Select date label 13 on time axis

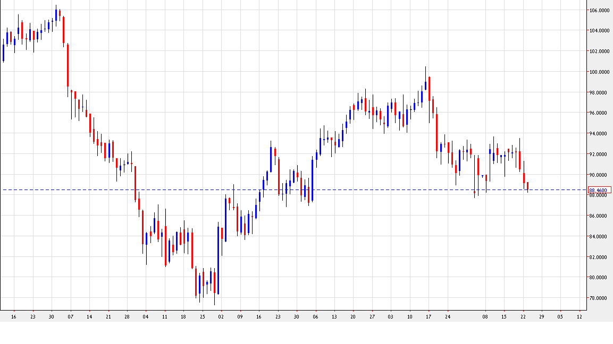click(x=334, y=317)
